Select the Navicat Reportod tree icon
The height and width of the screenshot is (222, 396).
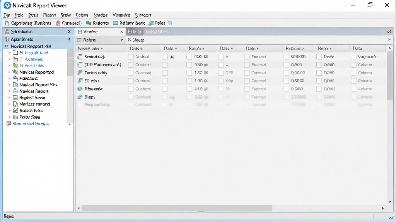[15, 72]
